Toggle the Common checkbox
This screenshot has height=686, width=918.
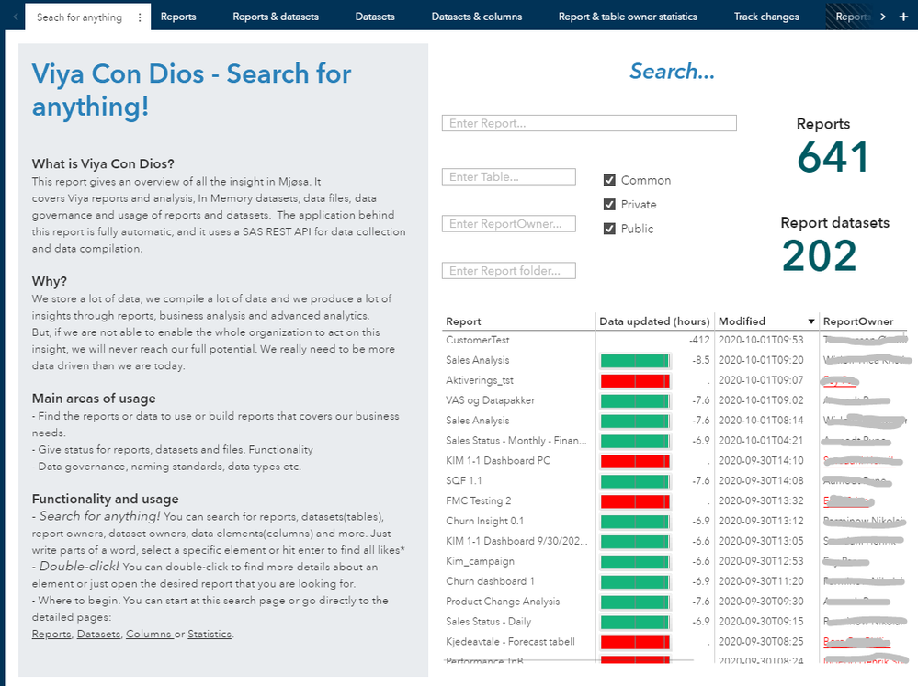pyautogui.click(x=609, y=180)
